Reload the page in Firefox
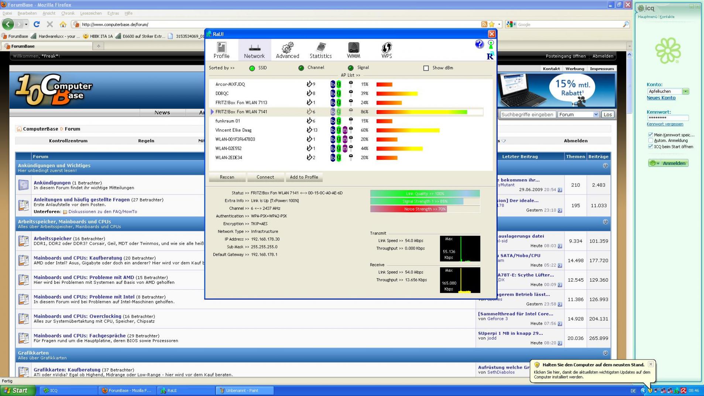Image resolution: width=704 pixels, height=396 pixels. tap(37, 24)
